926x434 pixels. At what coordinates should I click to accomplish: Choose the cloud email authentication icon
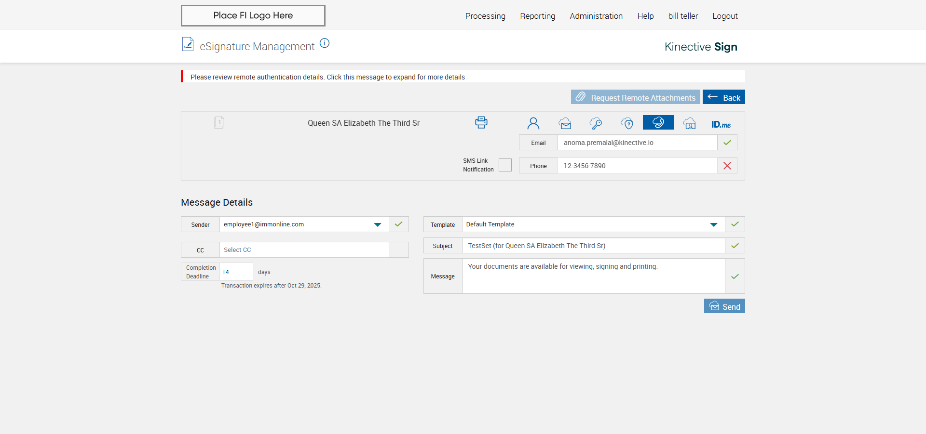(x=565, y=124)
